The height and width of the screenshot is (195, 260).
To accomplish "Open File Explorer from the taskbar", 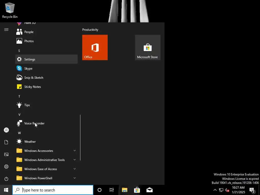I will point(124,190).
